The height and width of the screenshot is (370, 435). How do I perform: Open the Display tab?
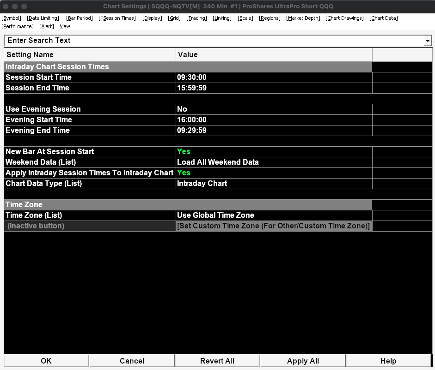pyautogui.click(x=152, y=18)
